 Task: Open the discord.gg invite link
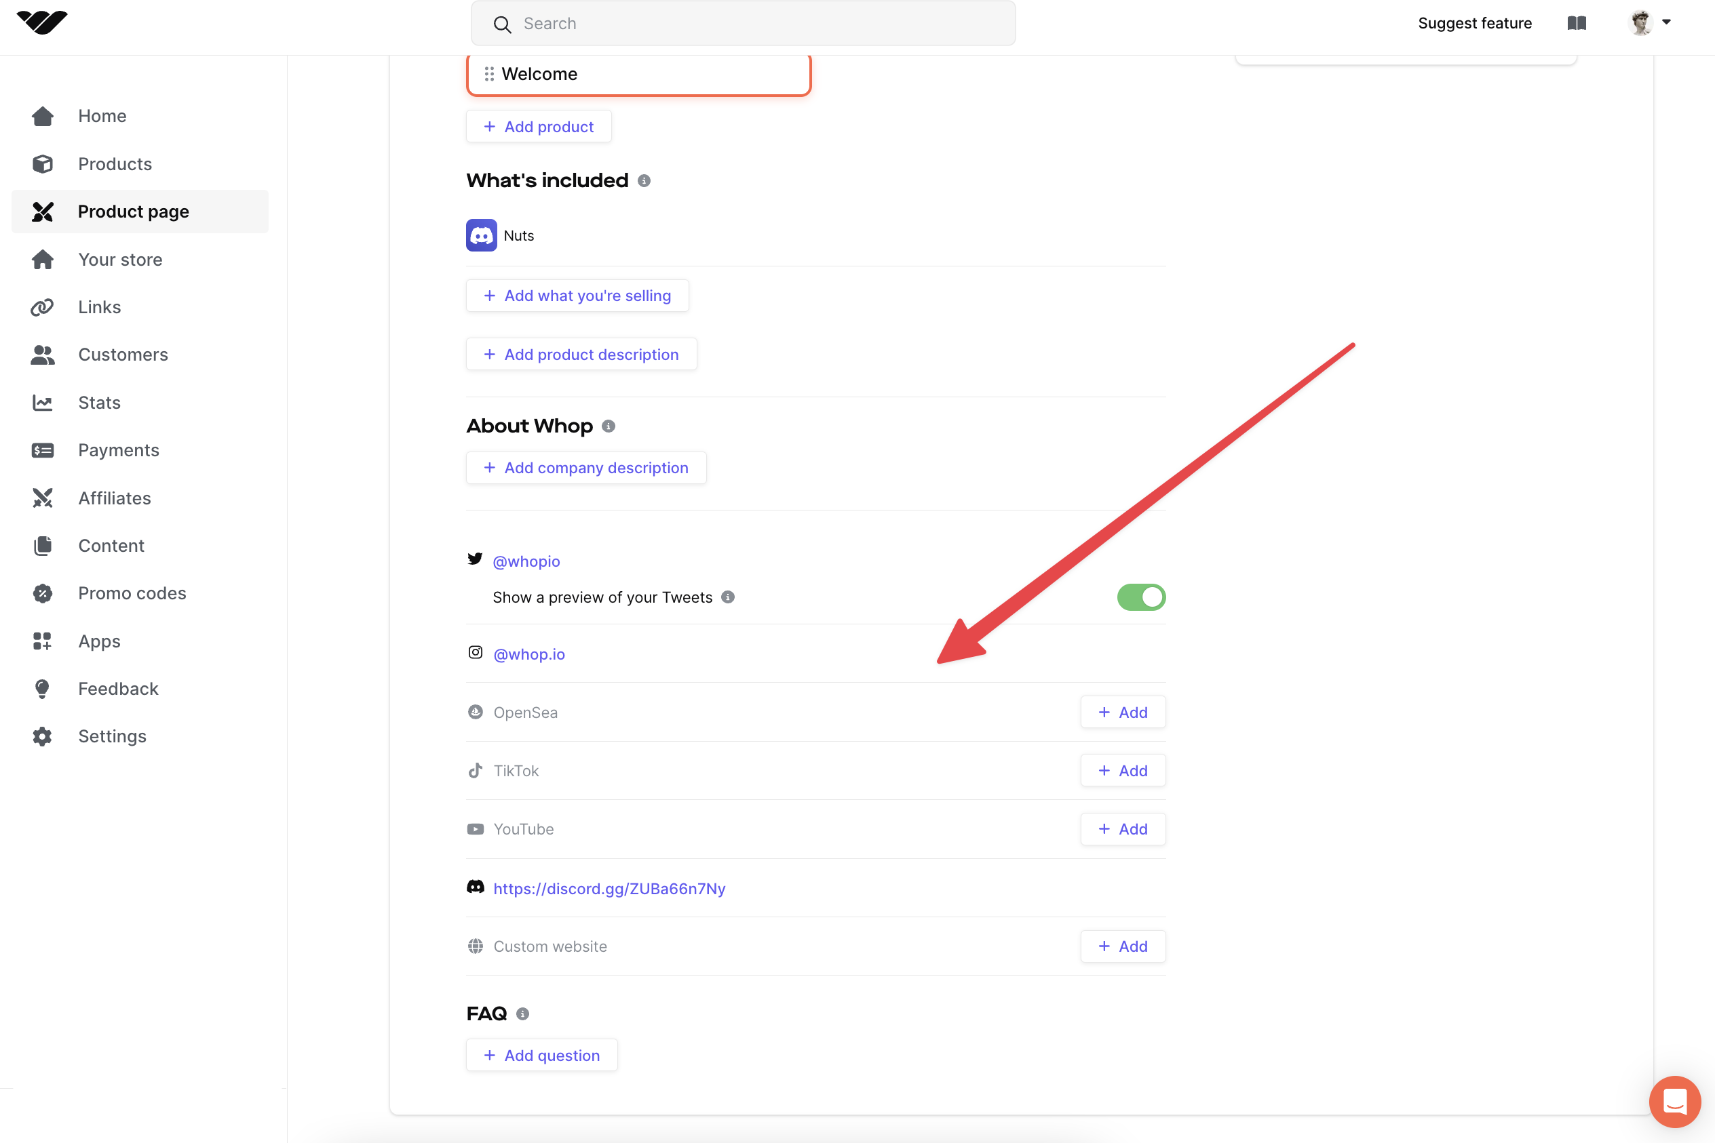(609, 889)
